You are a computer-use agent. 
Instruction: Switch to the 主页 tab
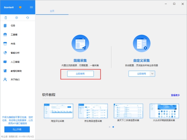click(x=52, y=11)
